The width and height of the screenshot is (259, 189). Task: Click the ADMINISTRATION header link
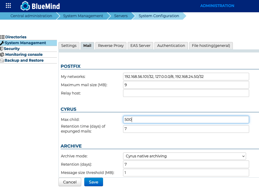[217, 6]
